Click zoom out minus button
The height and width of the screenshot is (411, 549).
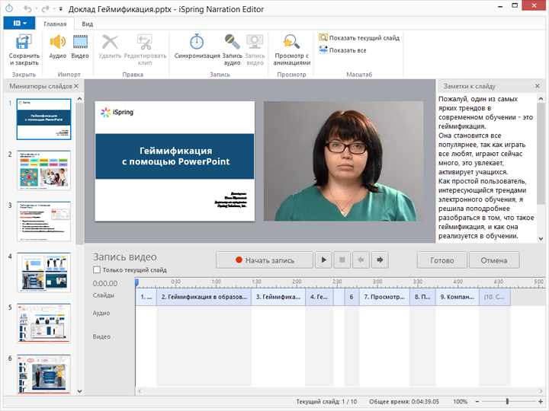tap(477, 402)
